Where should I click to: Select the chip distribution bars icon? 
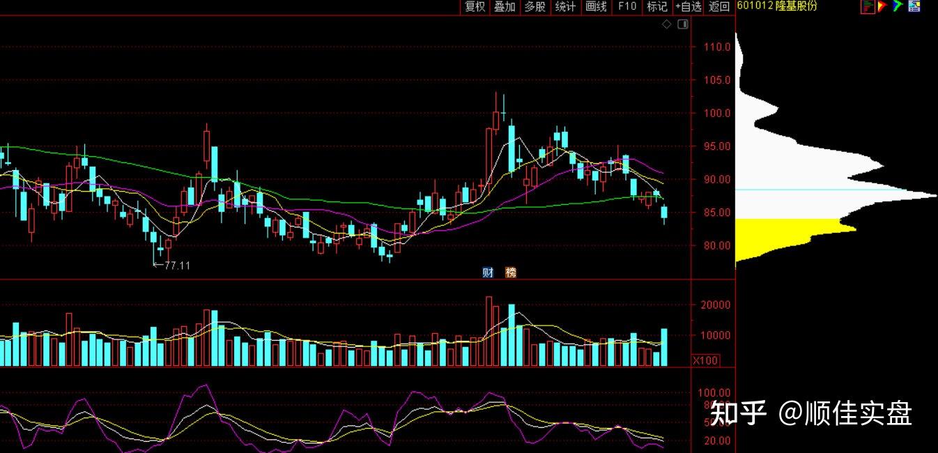pos(868,6)
